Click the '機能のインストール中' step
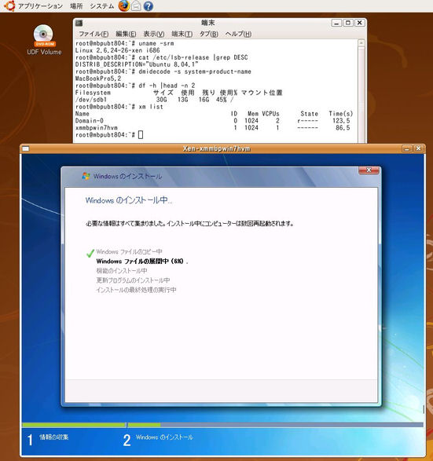 point(122,270)
